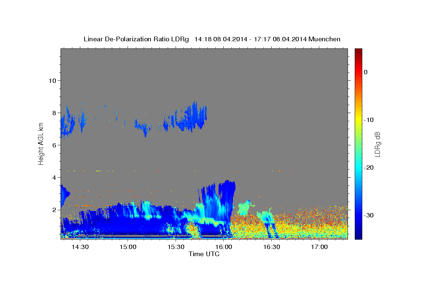Click the '6' height axis label
The height and width of the screenshot is (287, 430).
tap(54, 145)
